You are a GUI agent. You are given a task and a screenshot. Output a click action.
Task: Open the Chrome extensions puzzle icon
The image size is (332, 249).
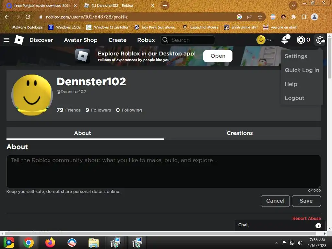pyautogui.click(x=293, y=17)
